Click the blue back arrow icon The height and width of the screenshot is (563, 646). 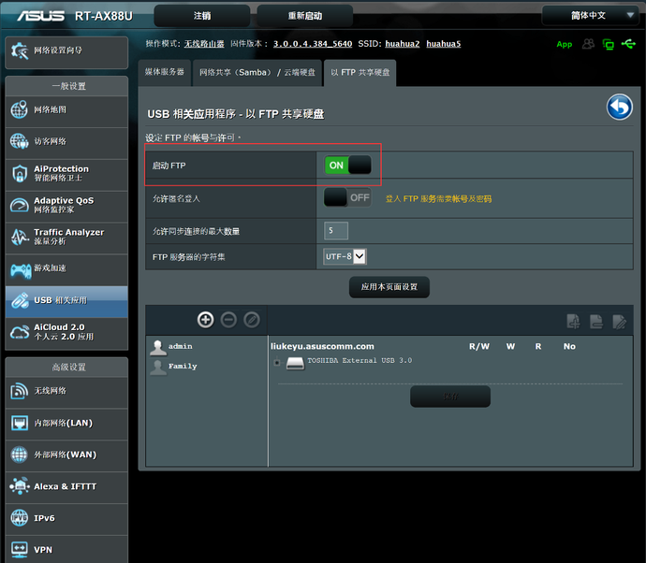pos(619,108)
